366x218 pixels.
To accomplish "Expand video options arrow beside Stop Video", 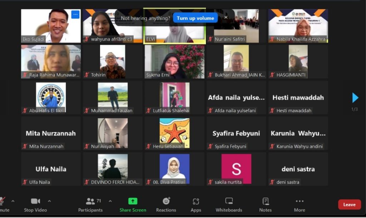I will pyautogui.click(x=49, y=201).
